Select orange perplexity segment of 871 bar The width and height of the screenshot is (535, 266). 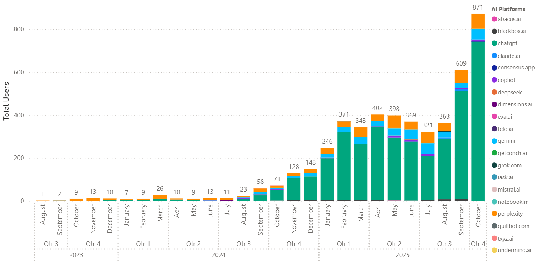[478, 21]
